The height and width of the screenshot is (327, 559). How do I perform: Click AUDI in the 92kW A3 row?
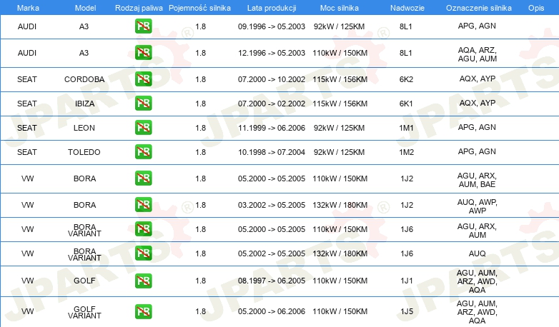click(x=27, y=26)
